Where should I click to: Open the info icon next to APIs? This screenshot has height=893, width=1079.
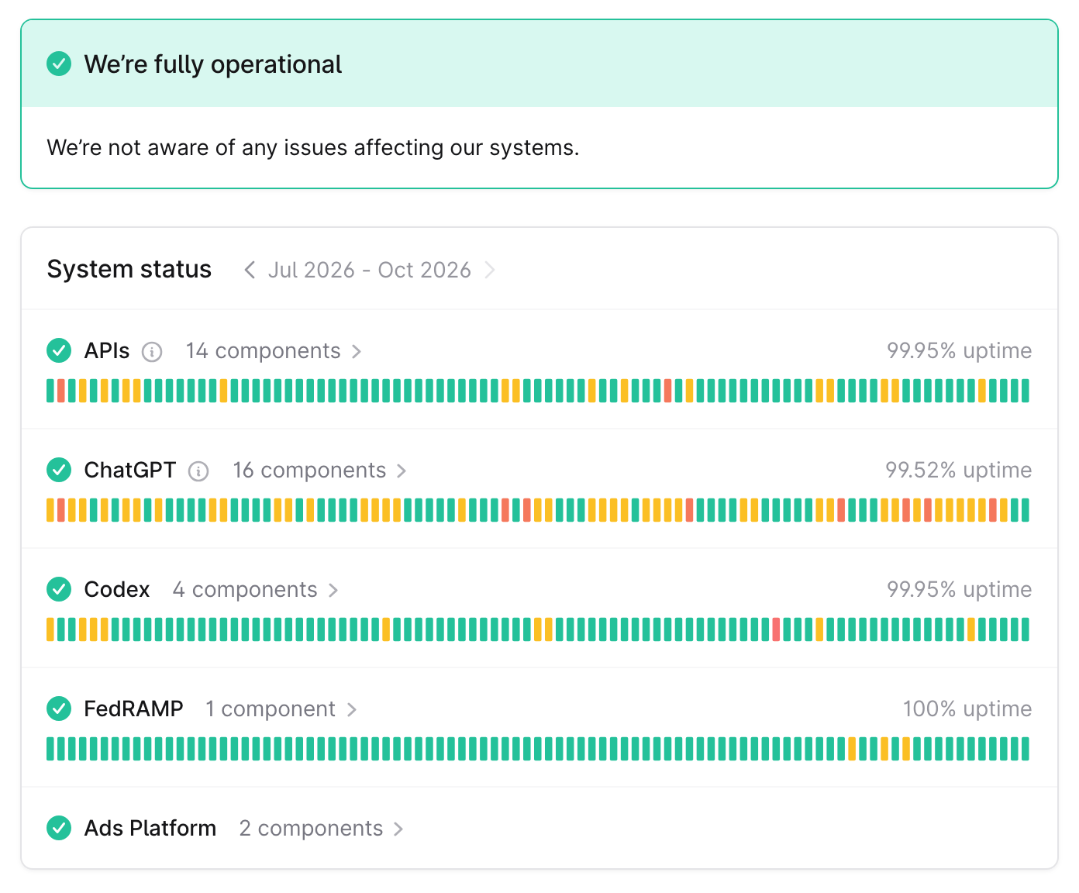152,352
